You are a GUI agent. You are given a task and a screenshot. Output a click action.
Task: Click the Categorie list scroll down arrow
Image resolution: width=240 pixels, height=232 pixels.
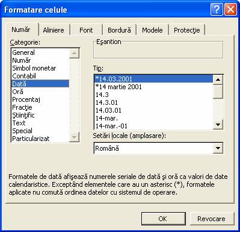(x=74, y=137)
